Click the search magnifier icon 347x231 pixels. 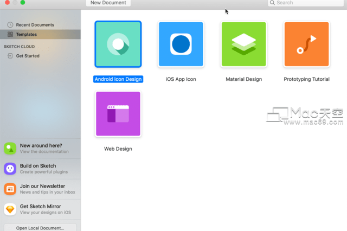tap(272, 3)
